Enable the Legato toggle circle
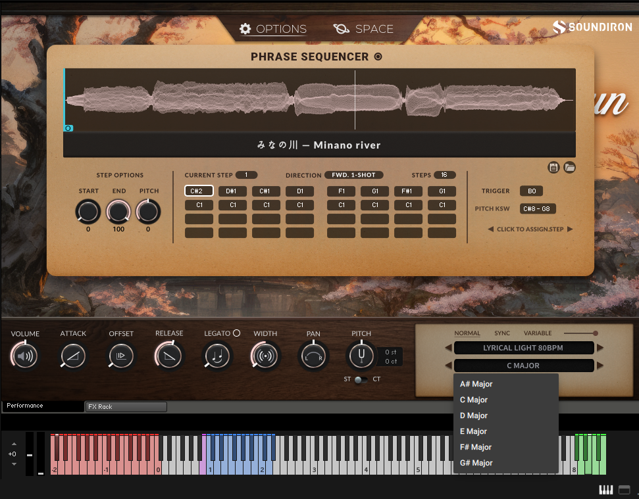639x499 pixels. coord(236,333)
